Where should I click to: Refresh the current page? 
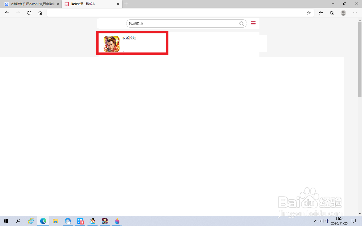(29, 13)
